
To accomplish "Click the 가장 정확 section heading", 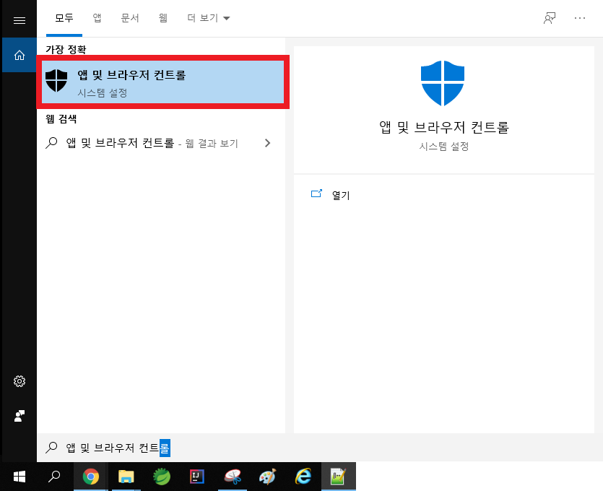I will coord(66,49).
